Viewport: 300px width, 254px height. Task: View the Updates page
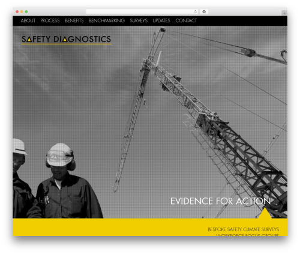[x=161, y=20]
